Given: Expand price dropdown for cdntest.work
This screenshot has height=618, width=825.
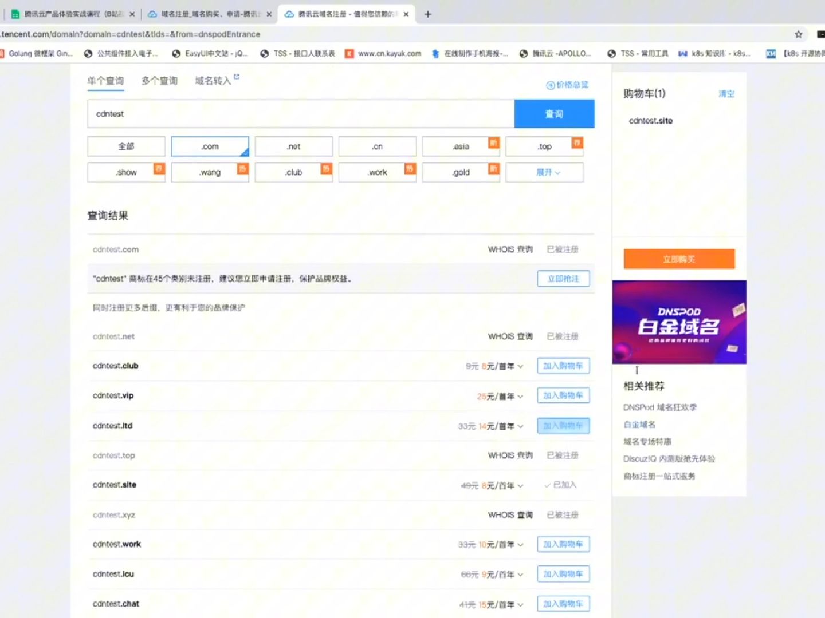Looking at the screenshot, I should (520, 545).
